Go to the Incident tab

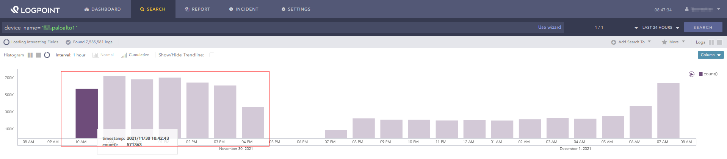244,9
